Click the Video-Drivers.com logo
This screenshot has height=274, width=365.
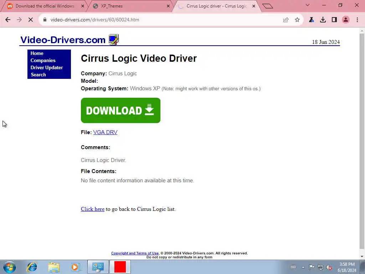tap(63, 40)
